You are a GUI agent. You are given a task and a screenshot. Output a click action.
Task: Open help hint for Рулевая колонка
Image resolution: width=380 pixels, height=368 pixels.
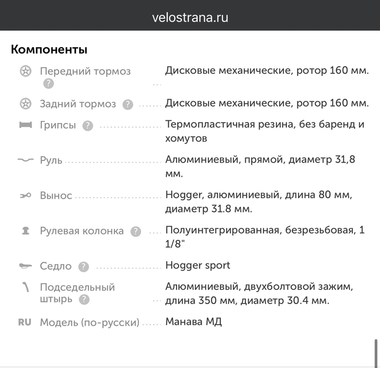click(x=136, y=231)
